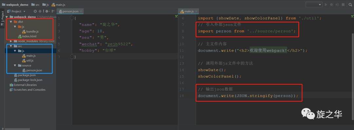This screenshot has height=130, width=354.
Task: Click webpack_demo breadcrumb in navigation bar
Action: pyautogui.click(x=15, y=5)
